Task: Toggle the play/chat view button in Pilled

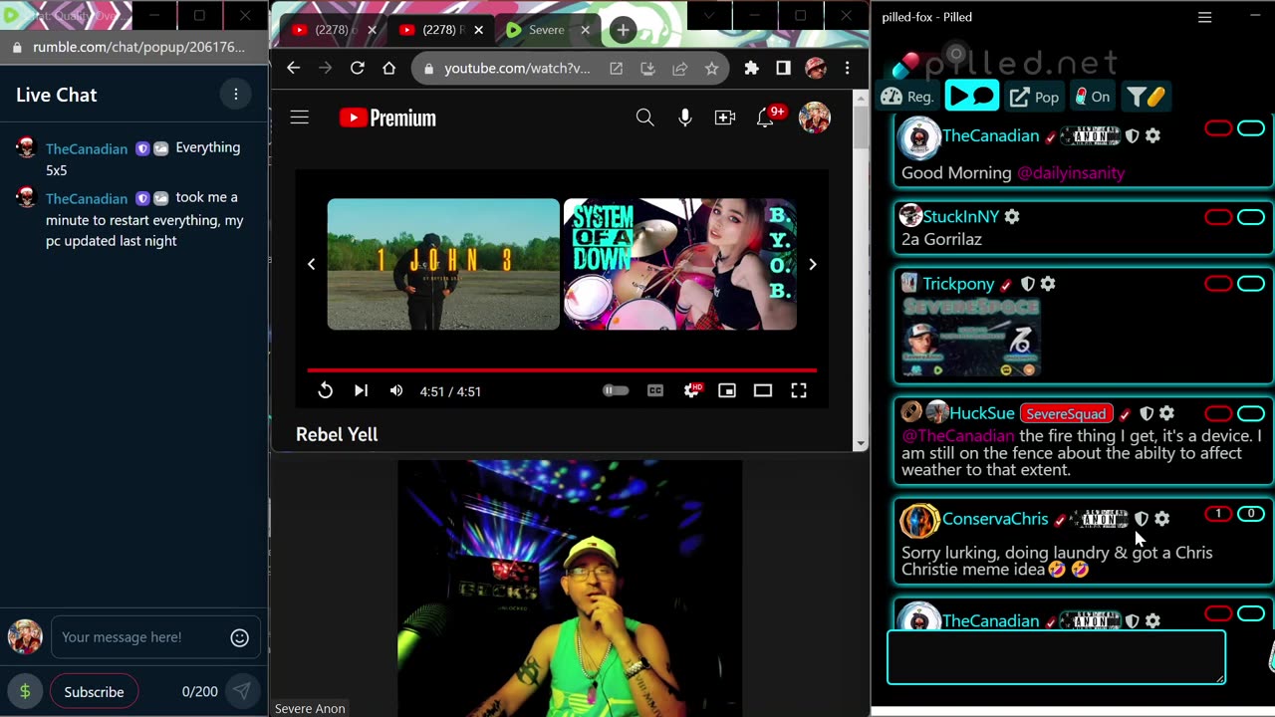Action: pos(971,97)
